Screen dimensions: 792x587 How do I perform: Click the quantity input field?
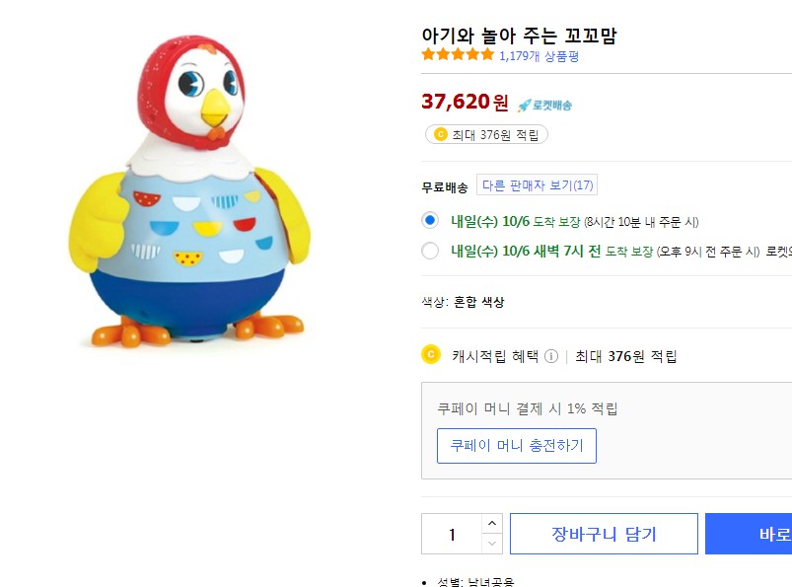coord(452,534)
